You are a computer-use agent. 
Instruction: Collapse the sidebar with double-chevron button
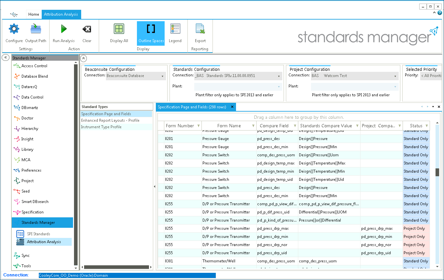pyautogui.click(x=6, y=57)
